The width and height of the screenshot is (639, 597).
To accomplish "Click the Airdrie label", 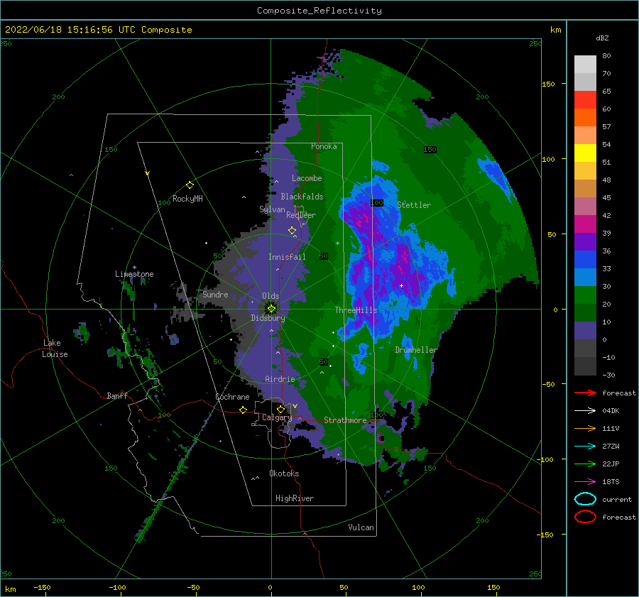I will [x=280, y=379].
